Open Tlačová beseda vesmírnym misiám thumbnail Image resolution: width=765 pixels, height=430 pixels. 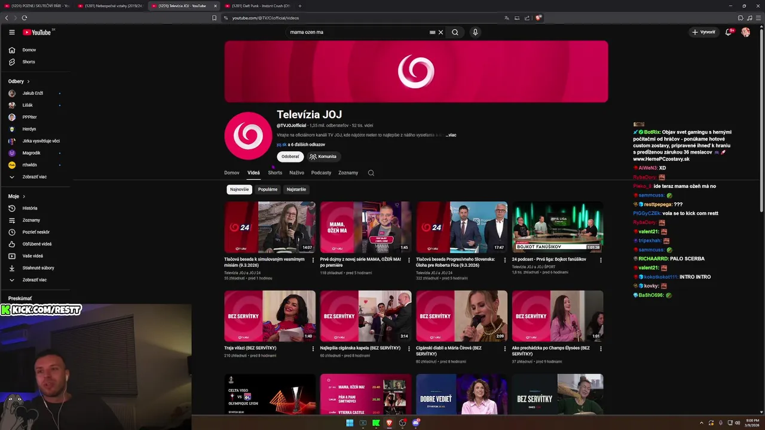(x=270, y=227)
